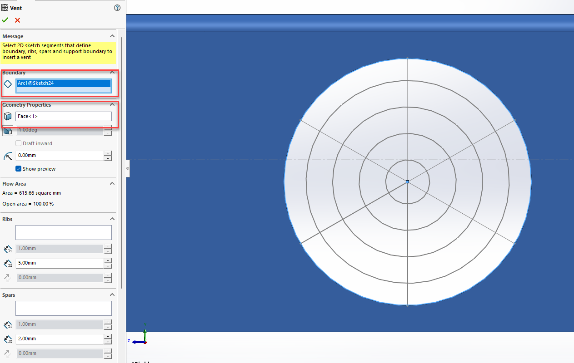Select the boundary selection icon in Boundary group
The height and width of the screenshot is (363, 574).
pyautogui.click(x=7, y=84)
